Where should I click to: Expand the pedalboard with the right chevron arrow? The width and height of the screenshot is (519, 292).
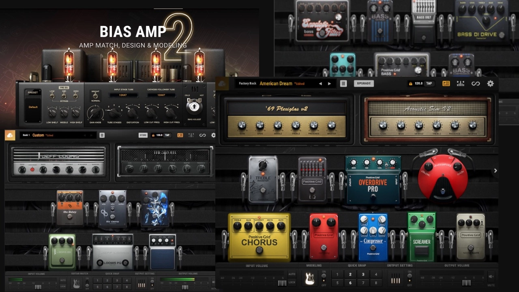click(x=495, y=171)
